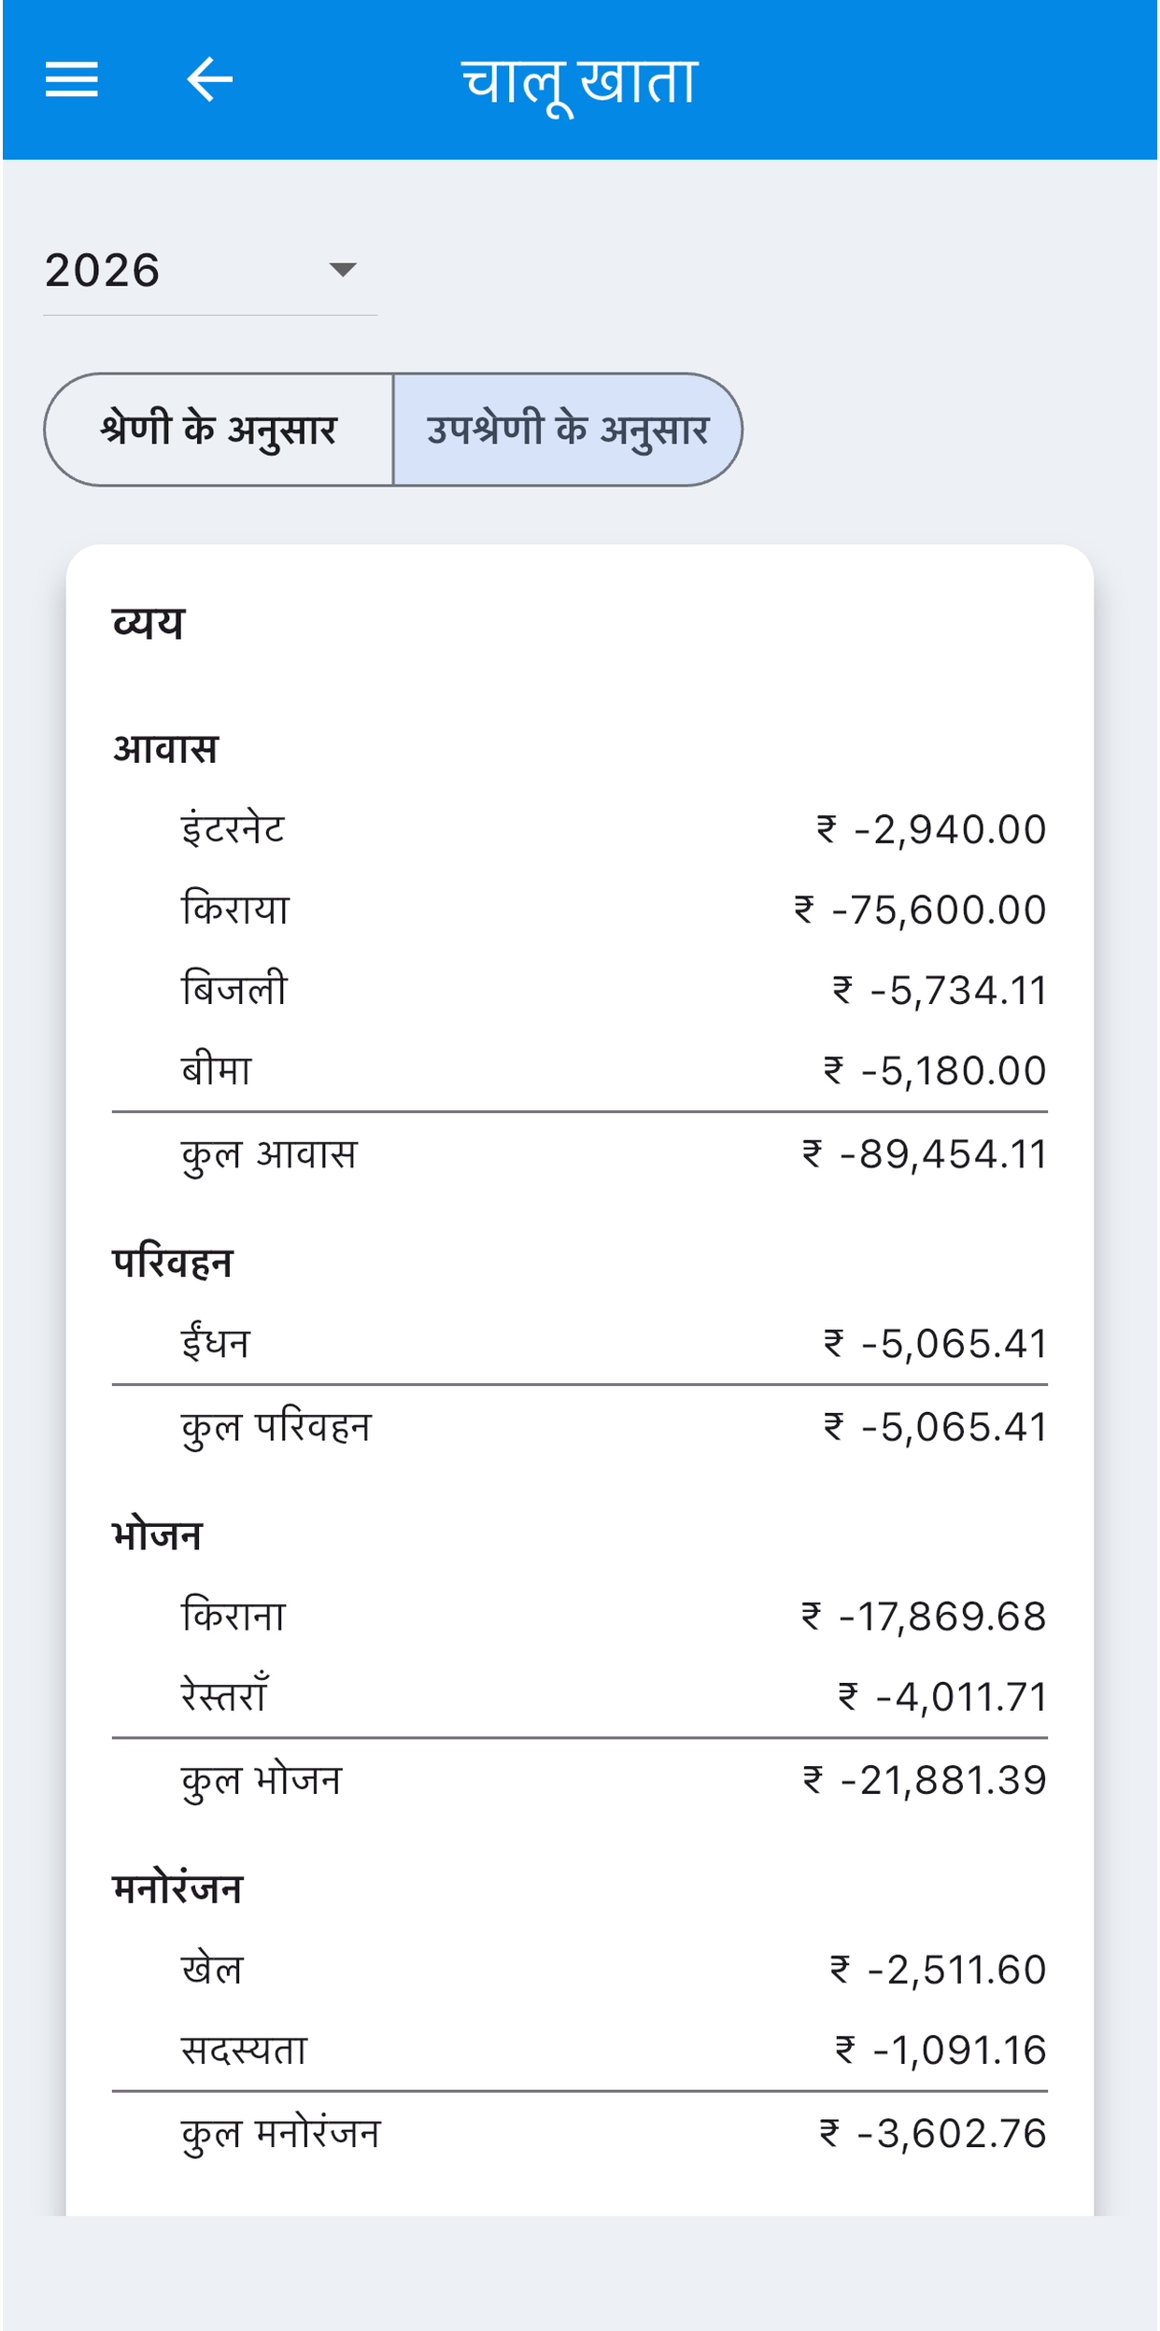Open the hamburger navigation menu
This screenshot has width=1160, height=2331.
(72, 79)
